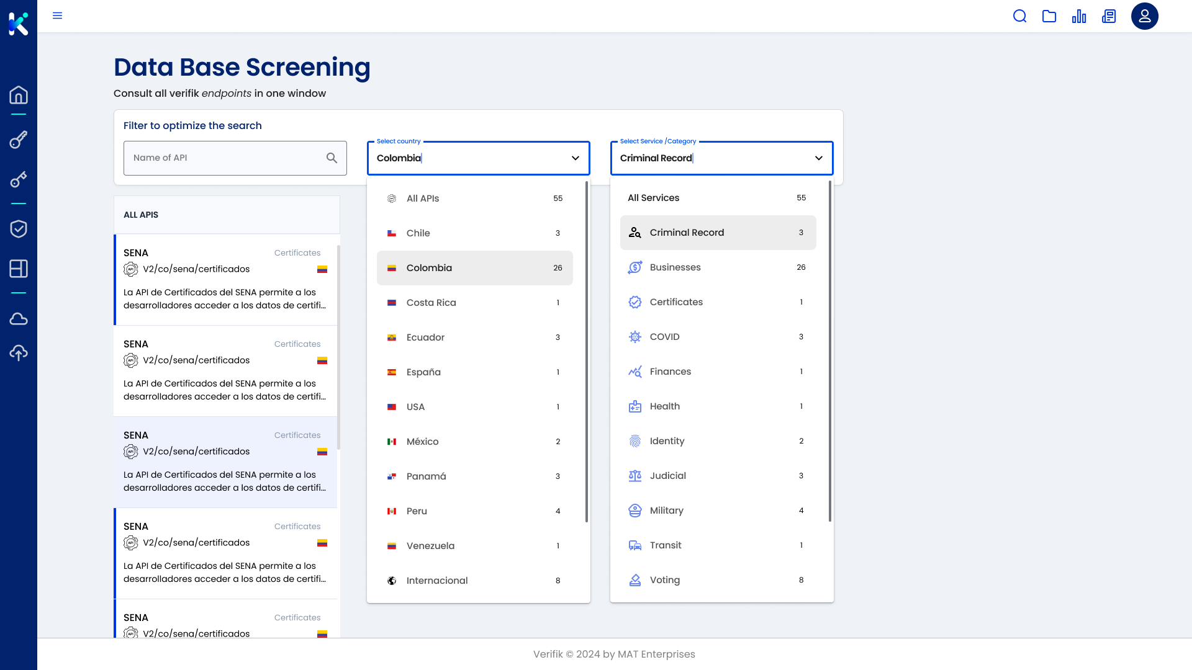Click the shield check sidebar icon

pyautogui.click(x=19, y=229)
